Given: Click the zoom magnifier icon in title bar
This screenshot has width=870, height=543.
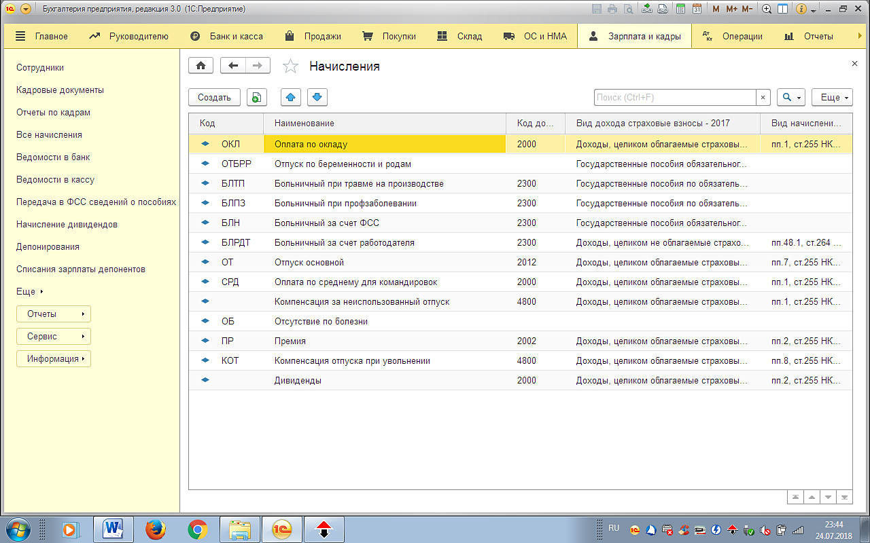Looking at the screenshot, I should [767, 9].
